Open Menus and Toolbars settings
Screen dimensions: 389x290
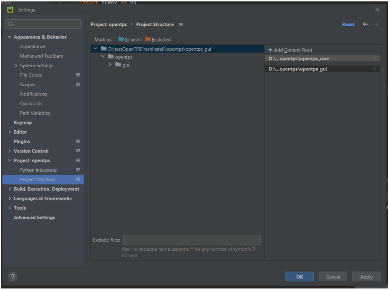pyautogui.click(x=42, y=56)
